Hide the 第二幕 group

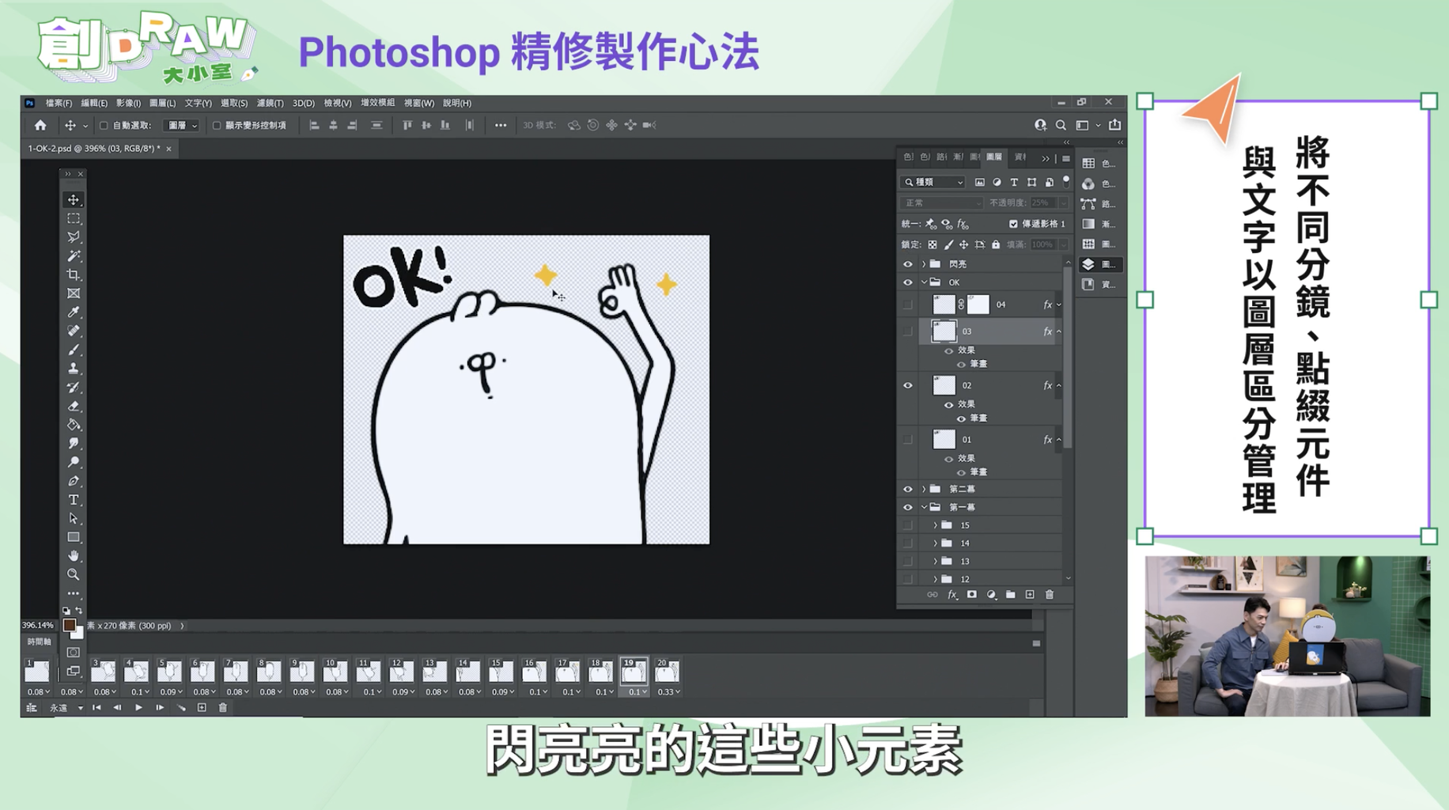[908, 490]
